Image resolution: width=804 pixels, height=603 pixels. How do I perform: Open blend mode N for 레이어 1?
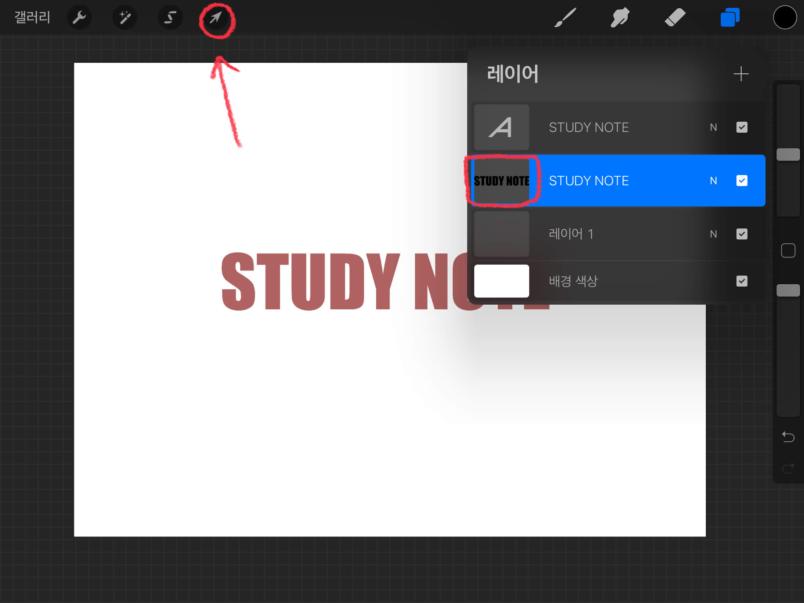point(713,234)
